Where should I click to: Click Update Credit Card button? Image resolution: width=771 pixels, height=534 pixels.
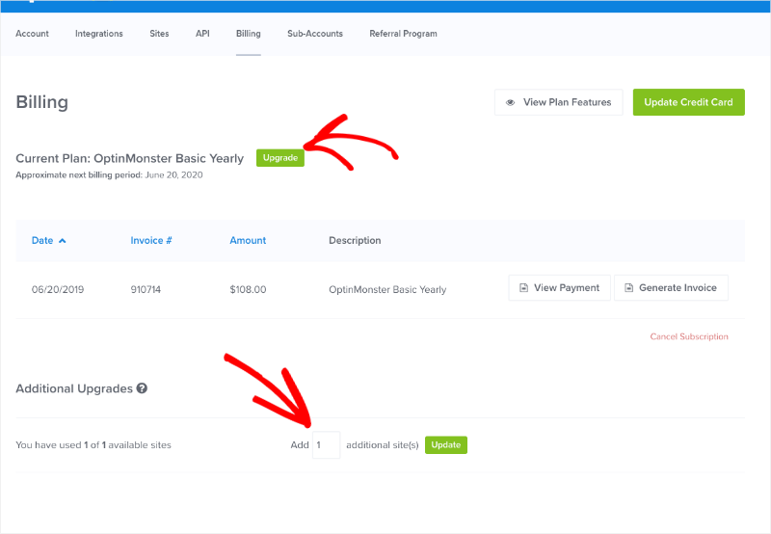[x=688, y=102]
